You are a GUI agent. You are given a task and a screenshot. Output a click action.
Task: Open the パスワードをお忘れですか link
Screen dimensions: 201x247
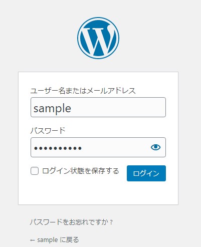(x=71, y=222)
